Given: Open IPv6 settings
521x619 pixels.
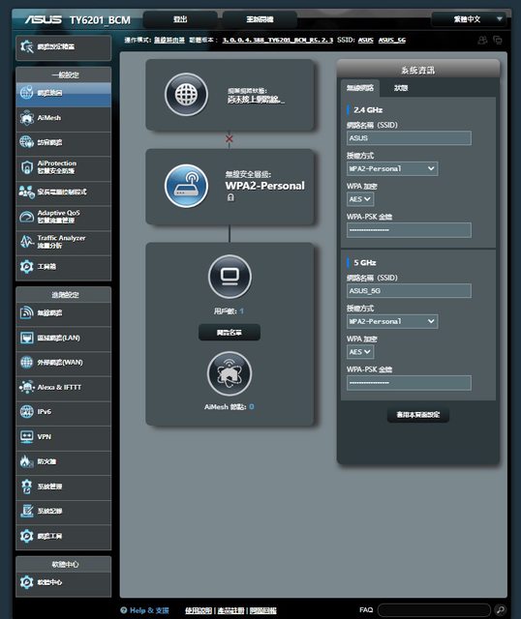Looking at the screenshot, I should tap(63, 412).
